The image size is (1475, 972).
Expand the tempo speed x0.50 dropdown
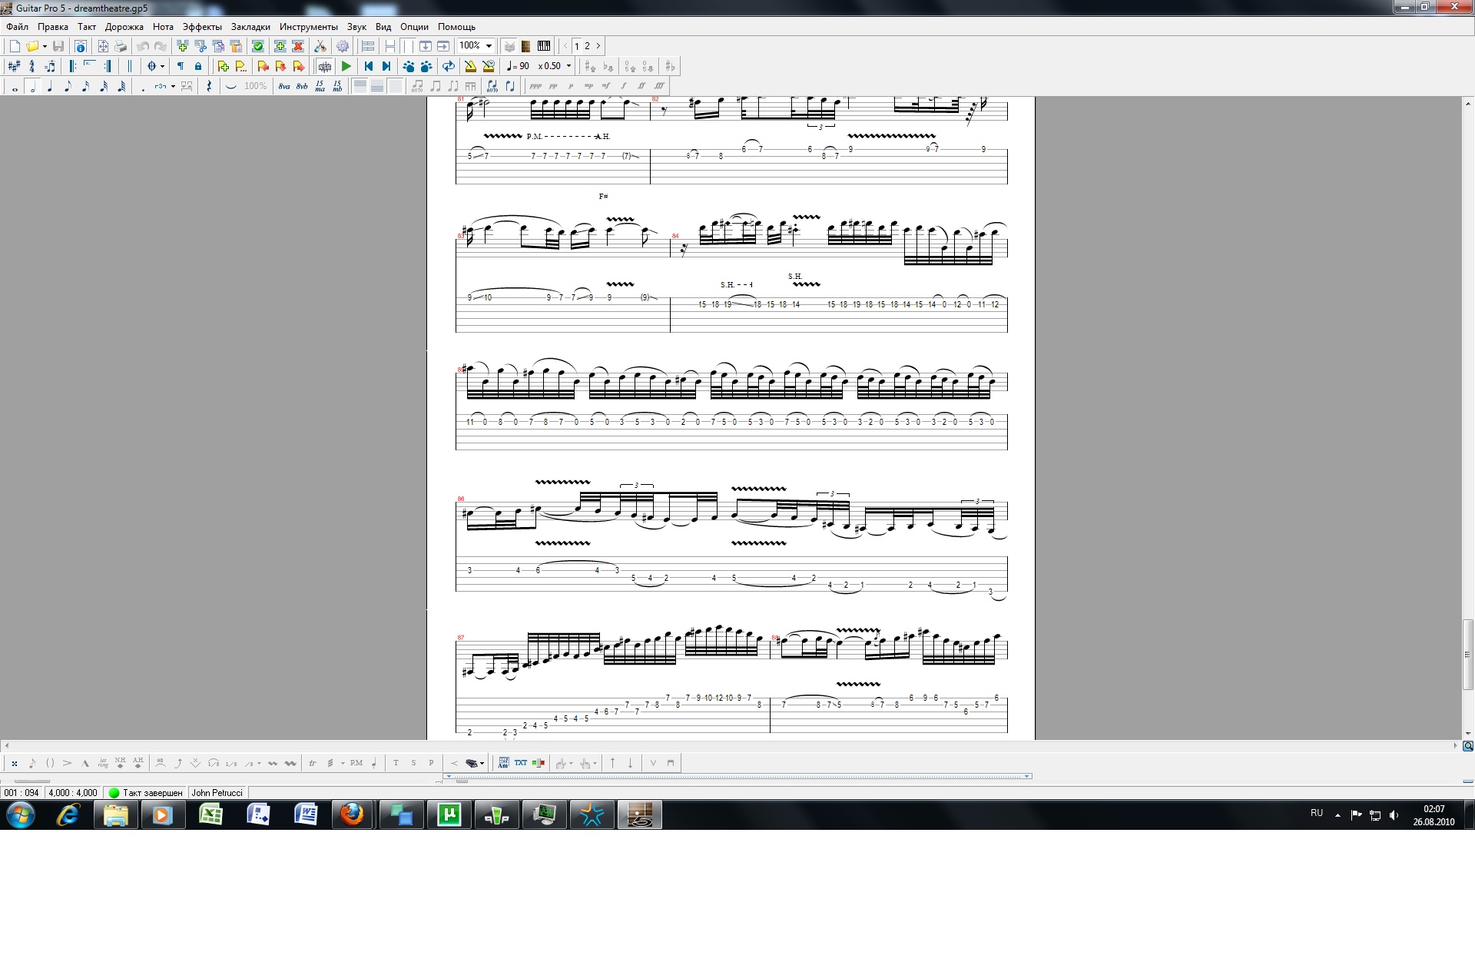[x=568, y=66]
